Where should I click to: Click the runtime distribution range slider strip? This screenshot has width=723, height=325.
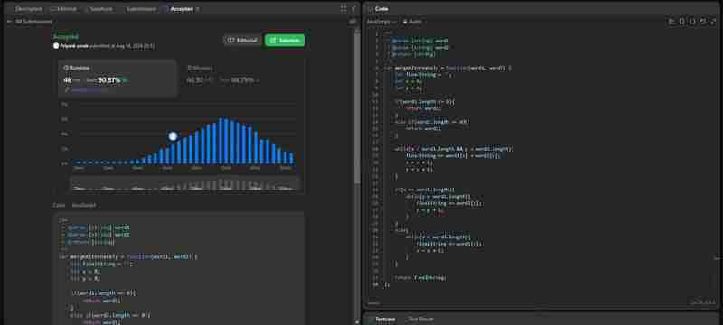pyautogui.click(x=185, y=184)
